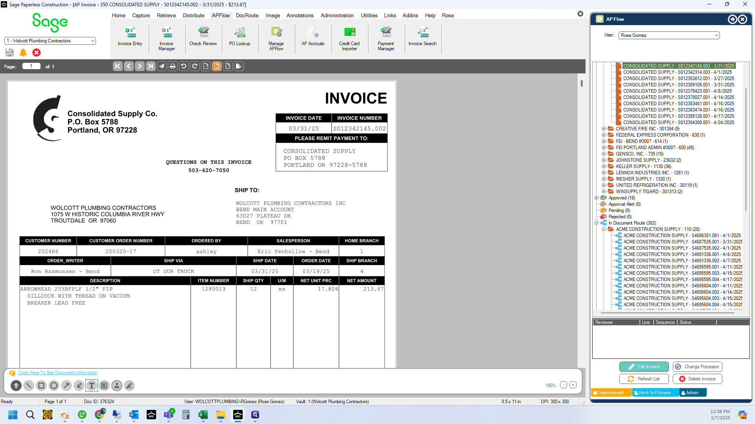This screenshot has width=755, height=424.
Task: Switch to the Work In Process tab
Action: pyautogui.click(x=655, y=393)
